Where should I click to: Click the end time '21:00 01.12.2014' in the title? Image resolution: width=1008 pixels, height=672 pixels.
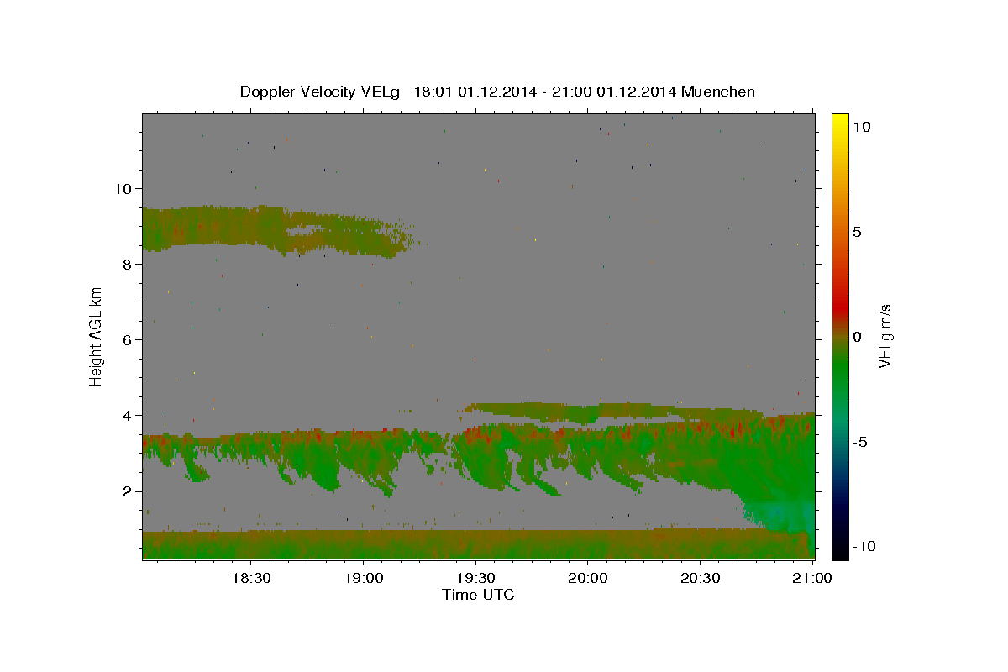coord(615,92)
